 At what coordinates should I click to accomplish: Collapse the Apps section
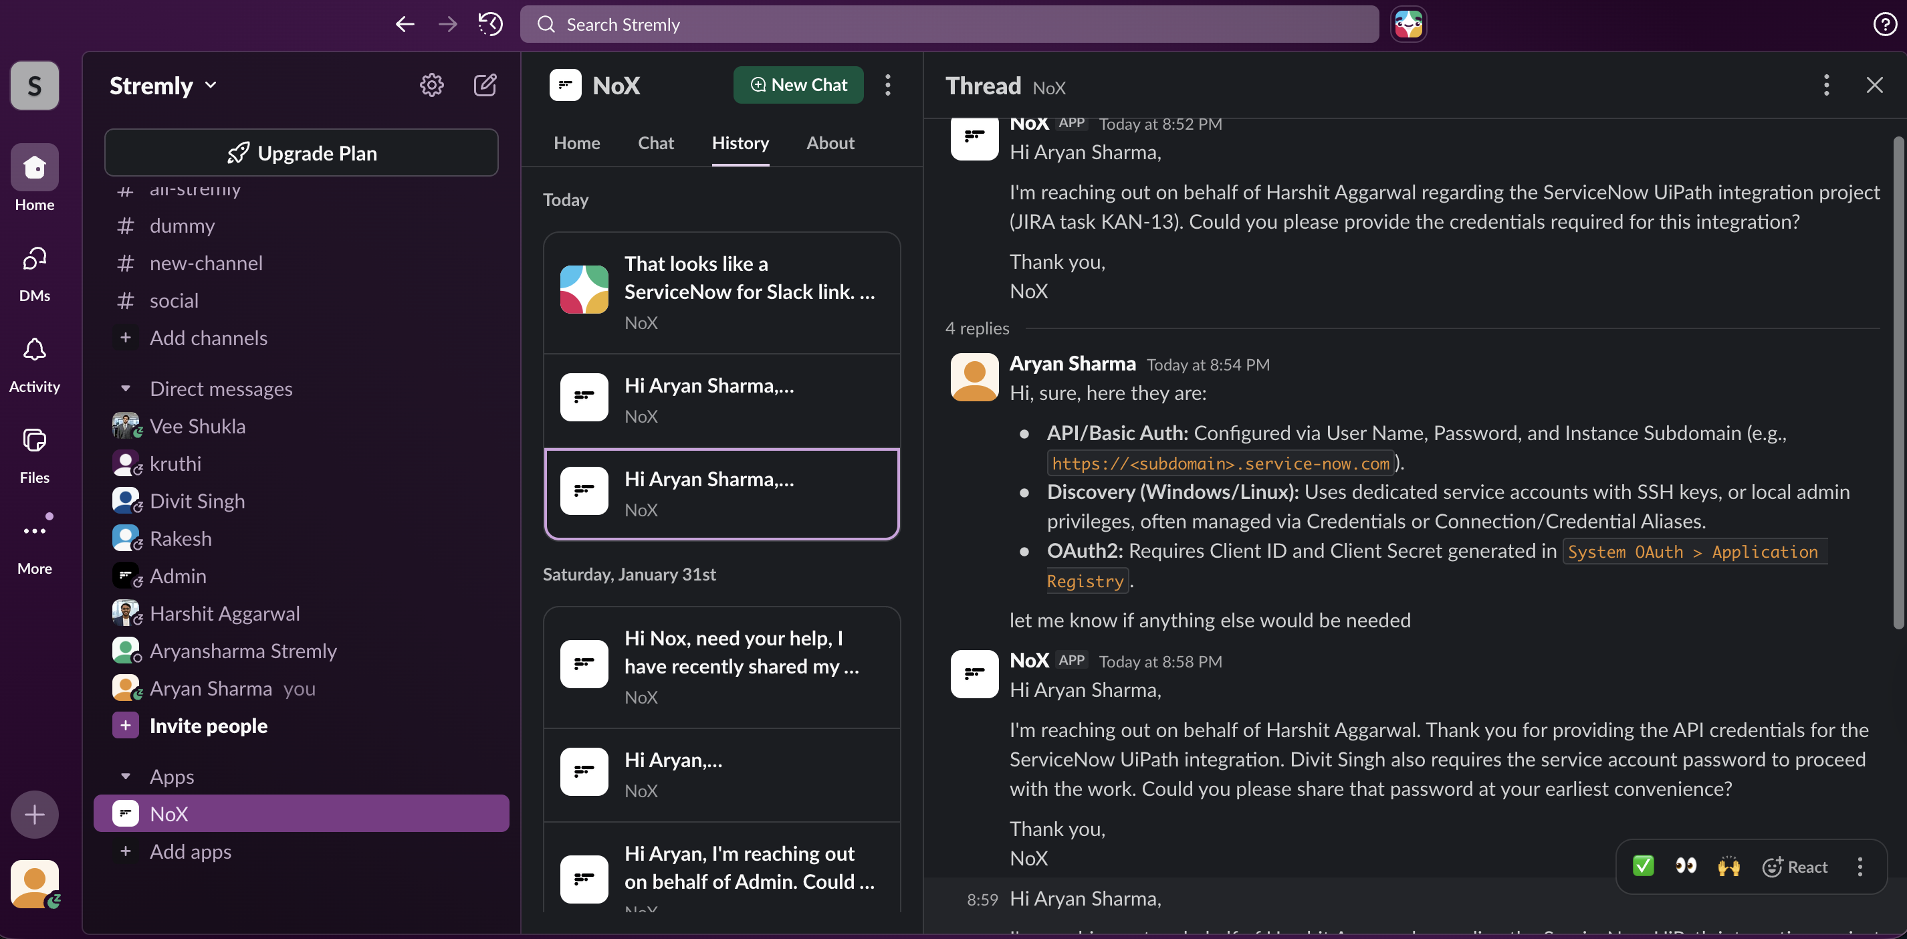click(126, 777)
